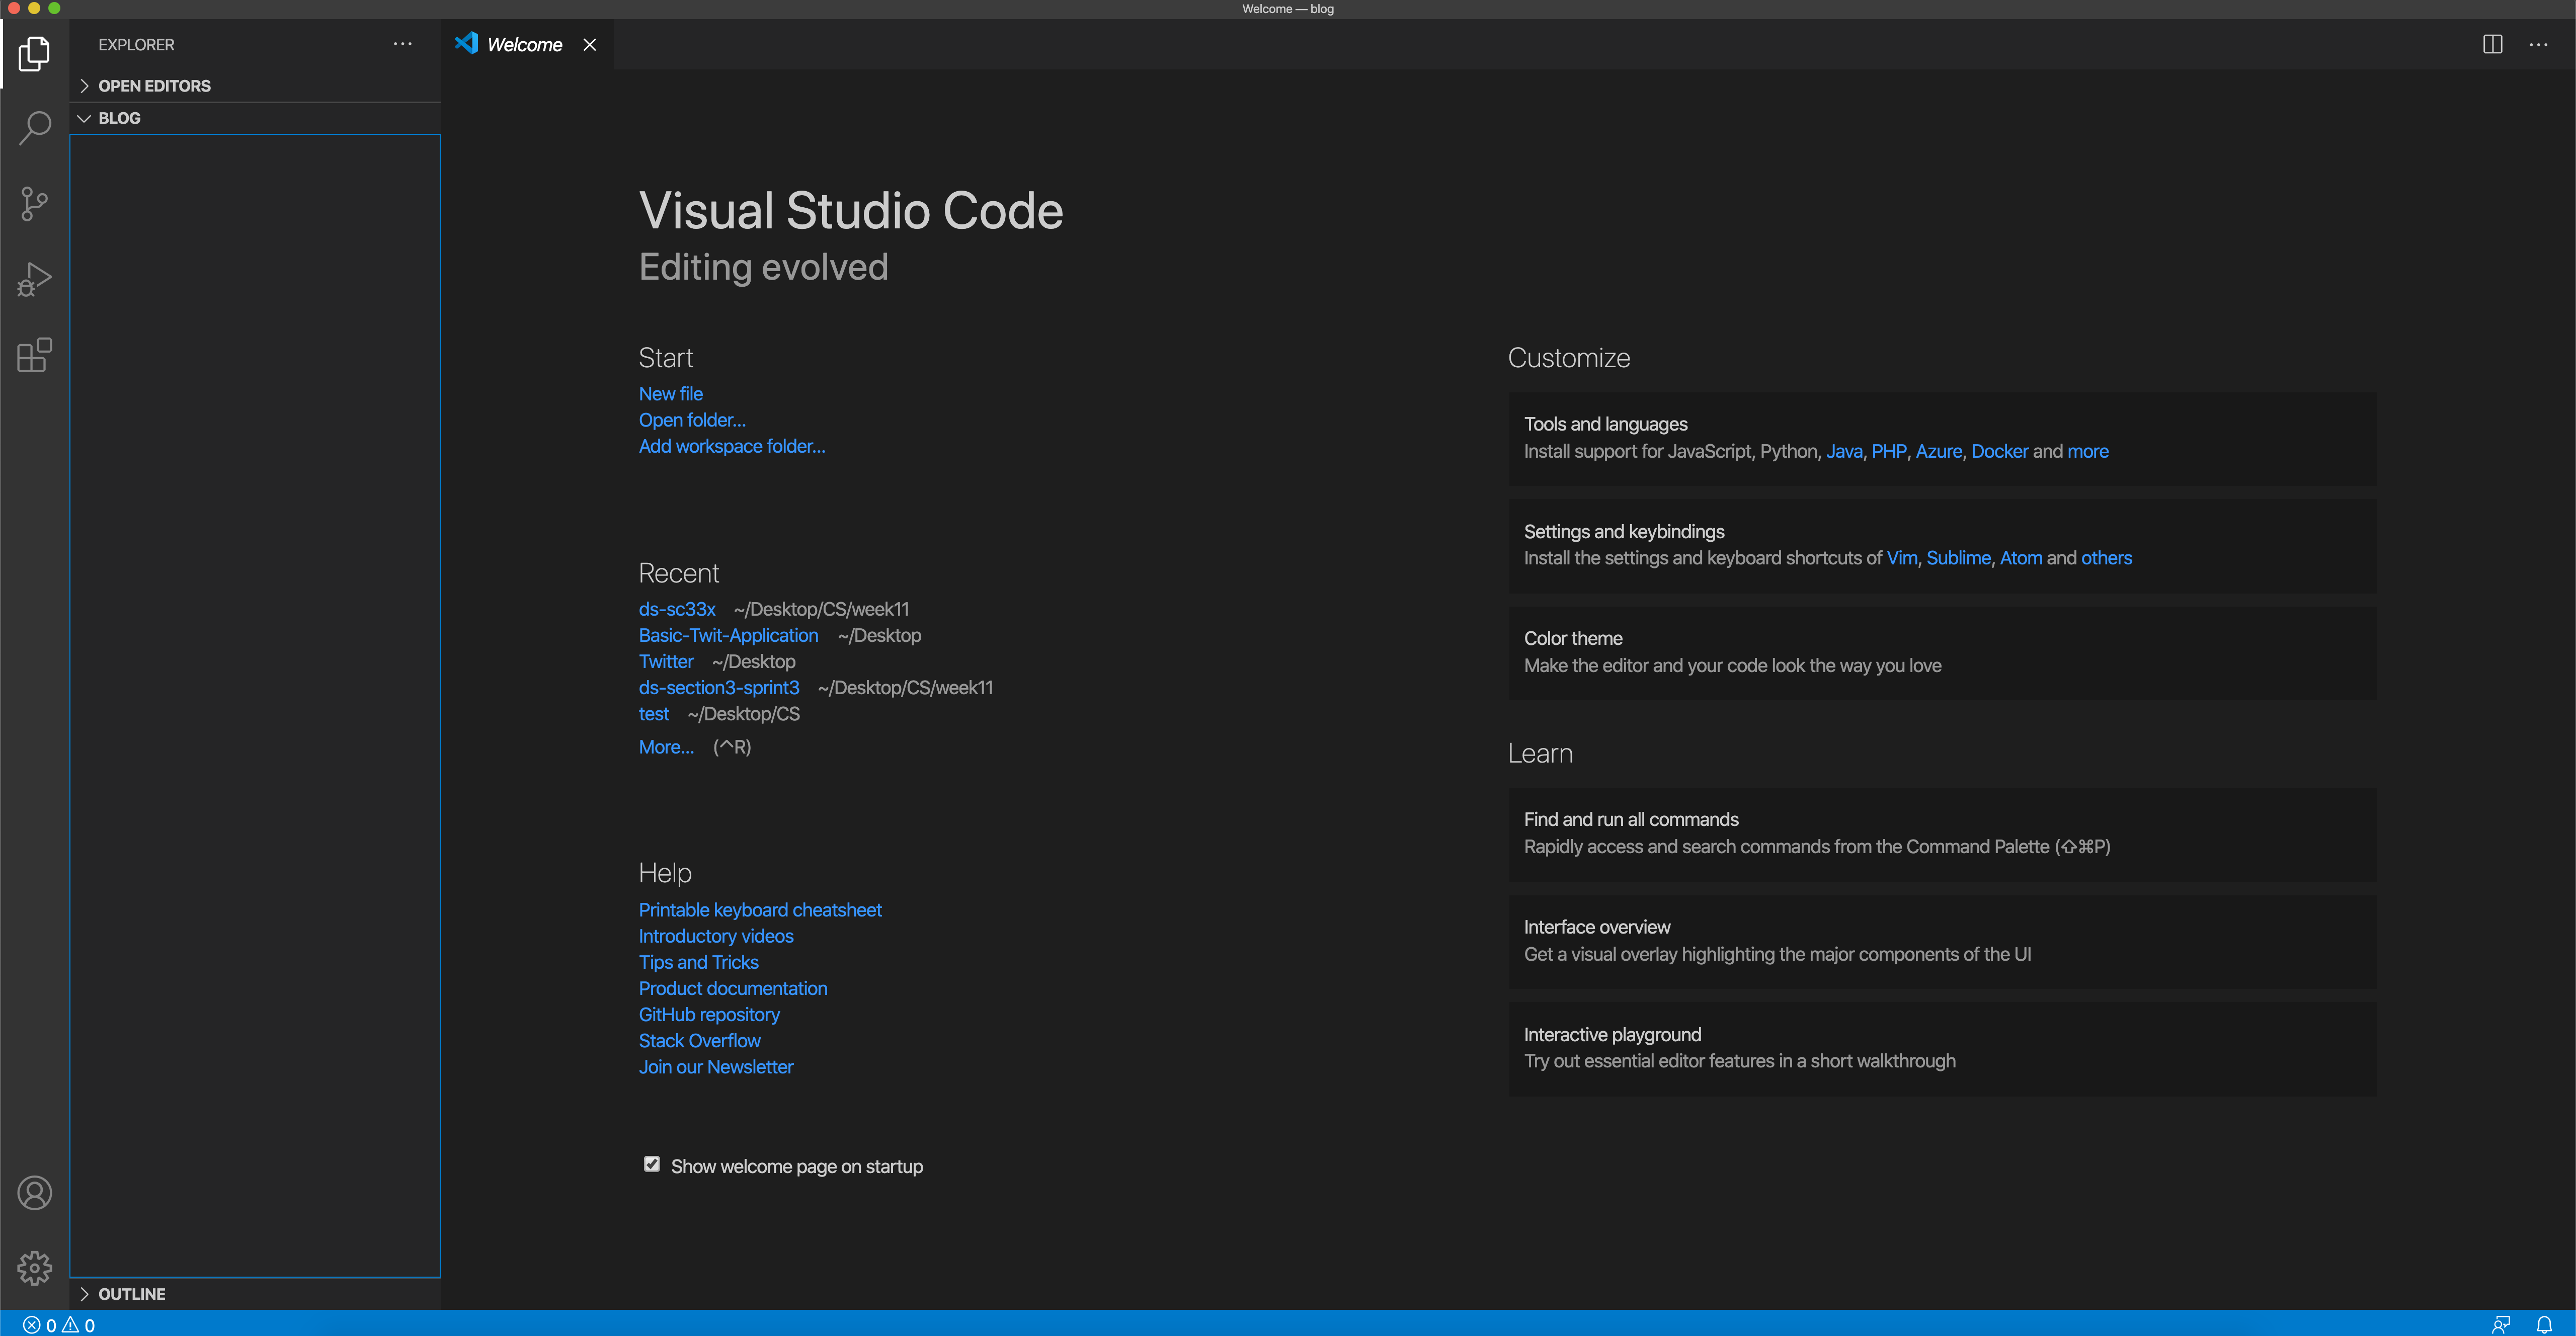2576x1336 pixels.
Task: Open Product documentation link
Action: (x=733, y=988)
